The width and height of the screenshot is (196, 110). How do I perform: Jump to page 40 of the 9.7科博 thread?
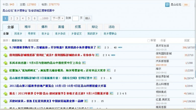[115, 47]
